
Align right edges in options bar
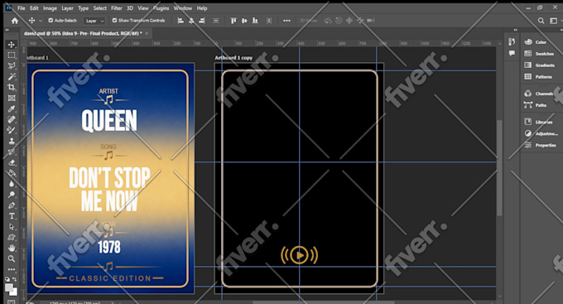pos(202,21)
